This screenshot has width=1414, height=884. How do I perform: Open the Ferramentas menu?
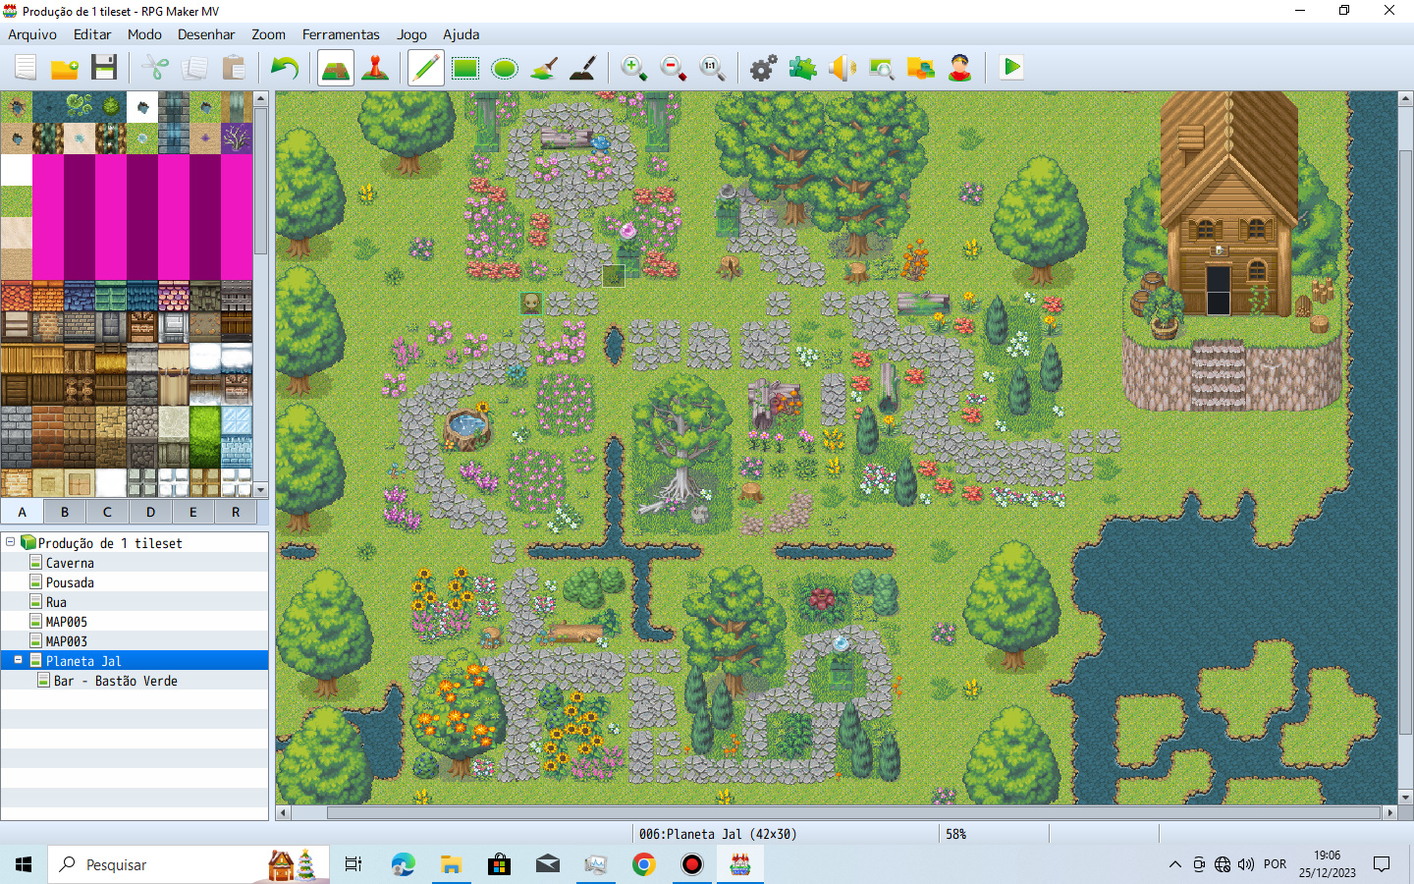click(x=341, y=34)
